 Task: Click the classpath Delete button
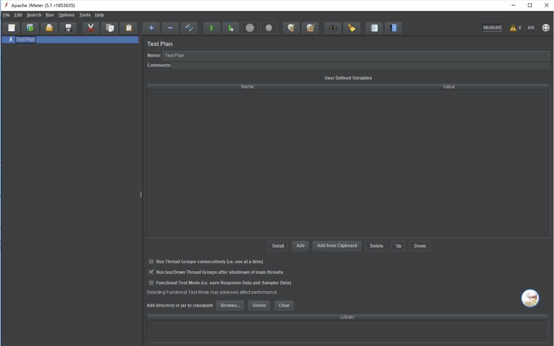259,306
